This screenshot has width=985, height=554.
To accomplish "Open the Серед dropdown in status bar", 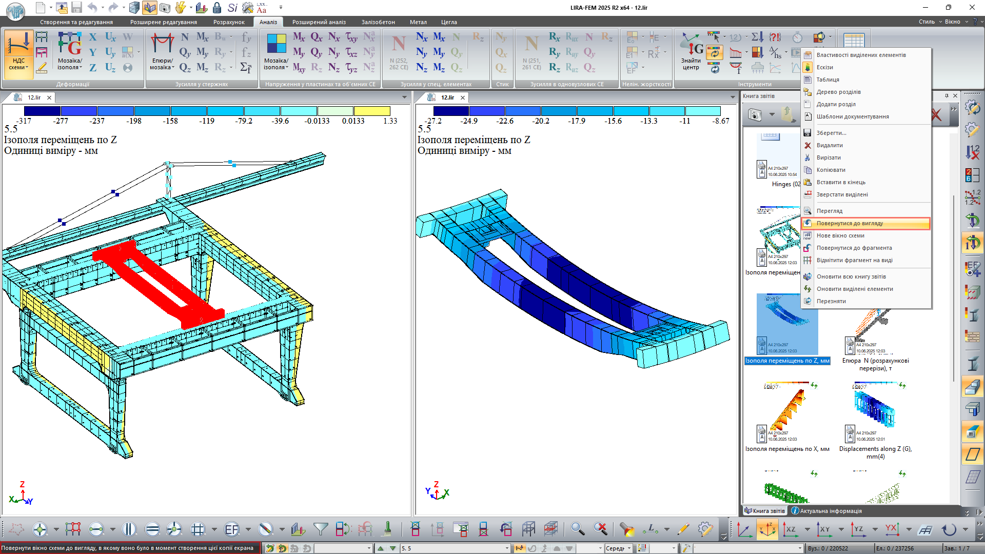I will pyautogui.click(x=629, y=548).
